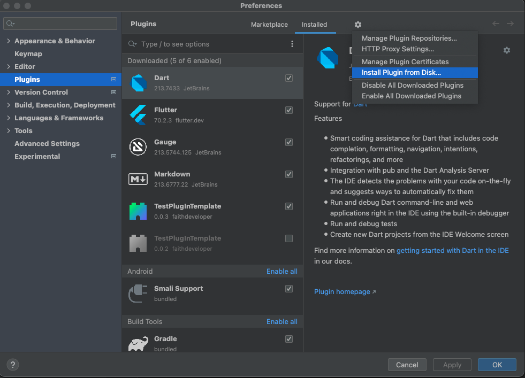Select Experimental in settings tree
525x378 pixels.
37,156
